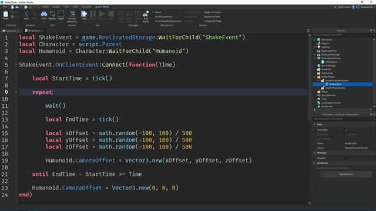Click the Back navigation arrow
This screenshot has height=211, width=376.
tap(26, 14)
